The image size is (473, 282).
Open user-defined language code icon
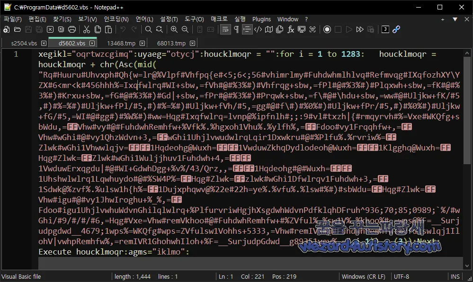258,29
